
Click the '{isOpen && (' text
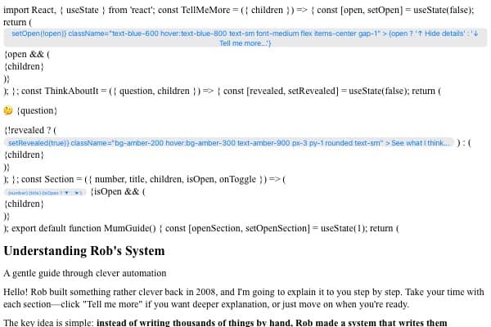pos(118,192)
